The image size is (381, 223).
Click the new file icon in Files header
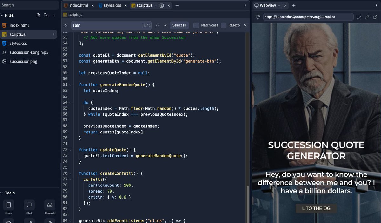click(38, 15)
